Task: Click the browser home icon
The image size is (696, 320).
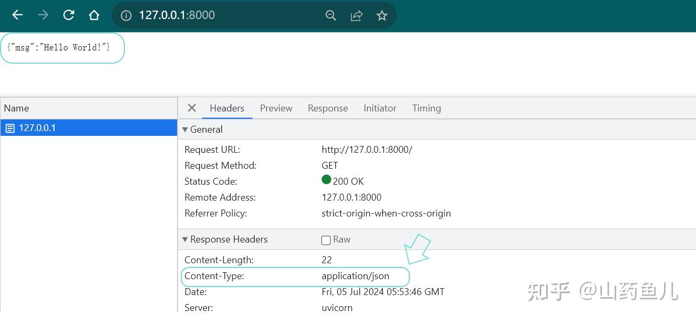Action: coord(94,15)
